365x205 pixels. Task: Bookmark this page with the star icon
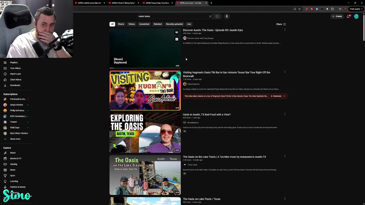coord(299,9)
